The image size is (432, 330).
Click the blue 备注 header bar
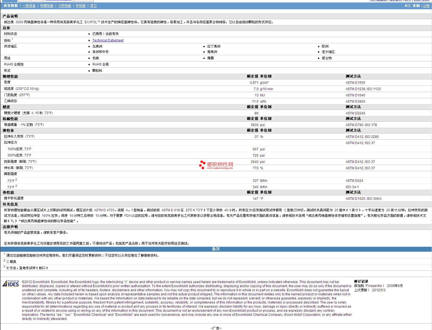[x=216, y=249]
